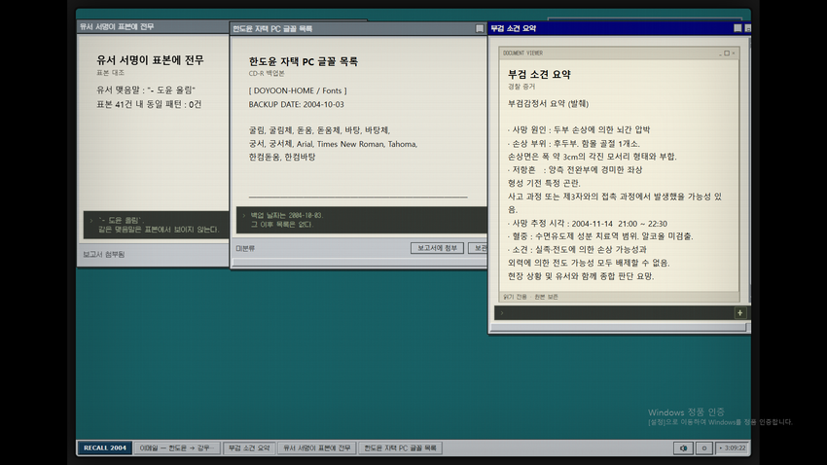This screenshot has width=827, height=465.
Task: Click the CD-R 백업본 subtitle
Action: point(267,73)
